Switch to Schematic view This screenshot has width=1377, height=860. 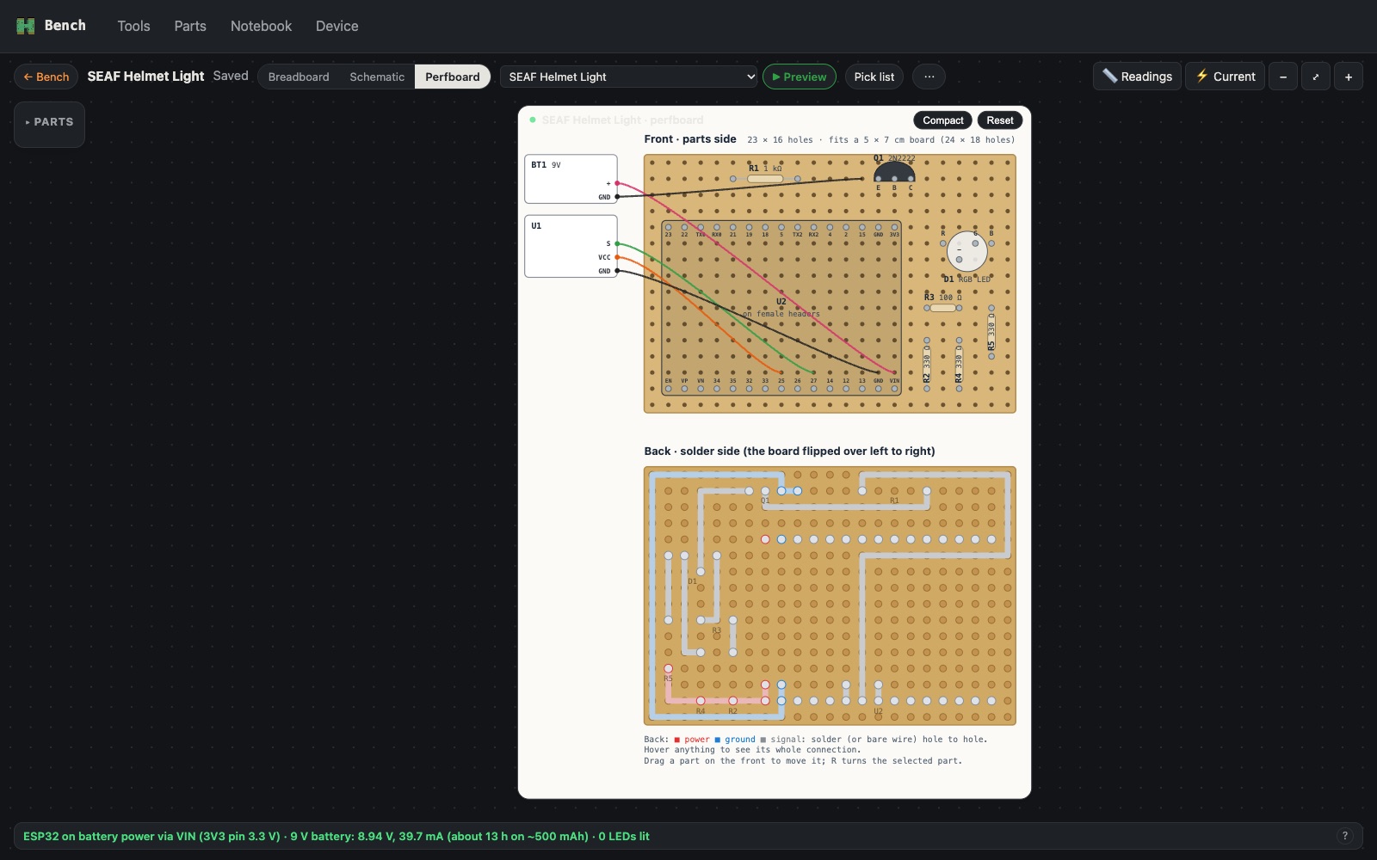coord(377,77)
